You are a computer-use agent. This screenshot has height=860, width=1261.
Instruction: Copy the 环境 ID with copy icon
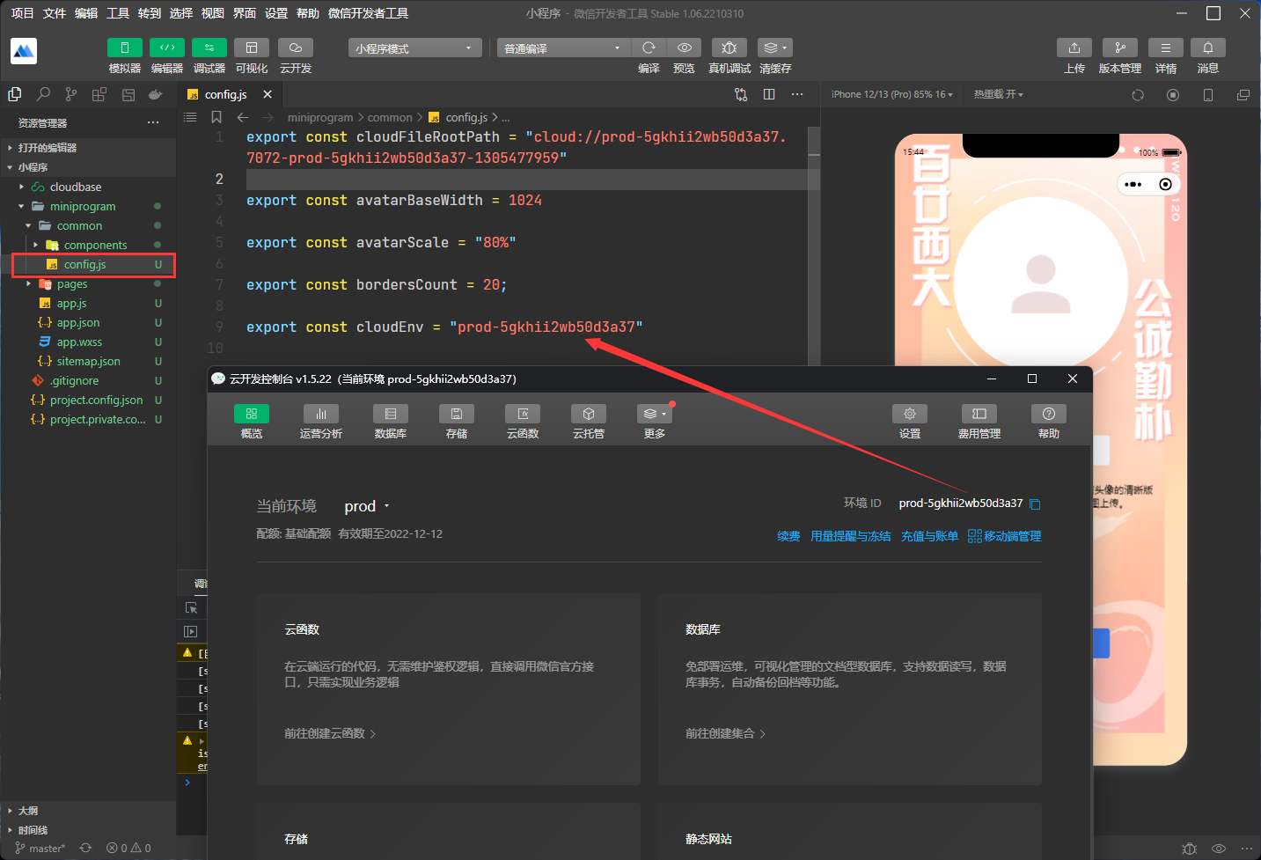click(1035, 504)
